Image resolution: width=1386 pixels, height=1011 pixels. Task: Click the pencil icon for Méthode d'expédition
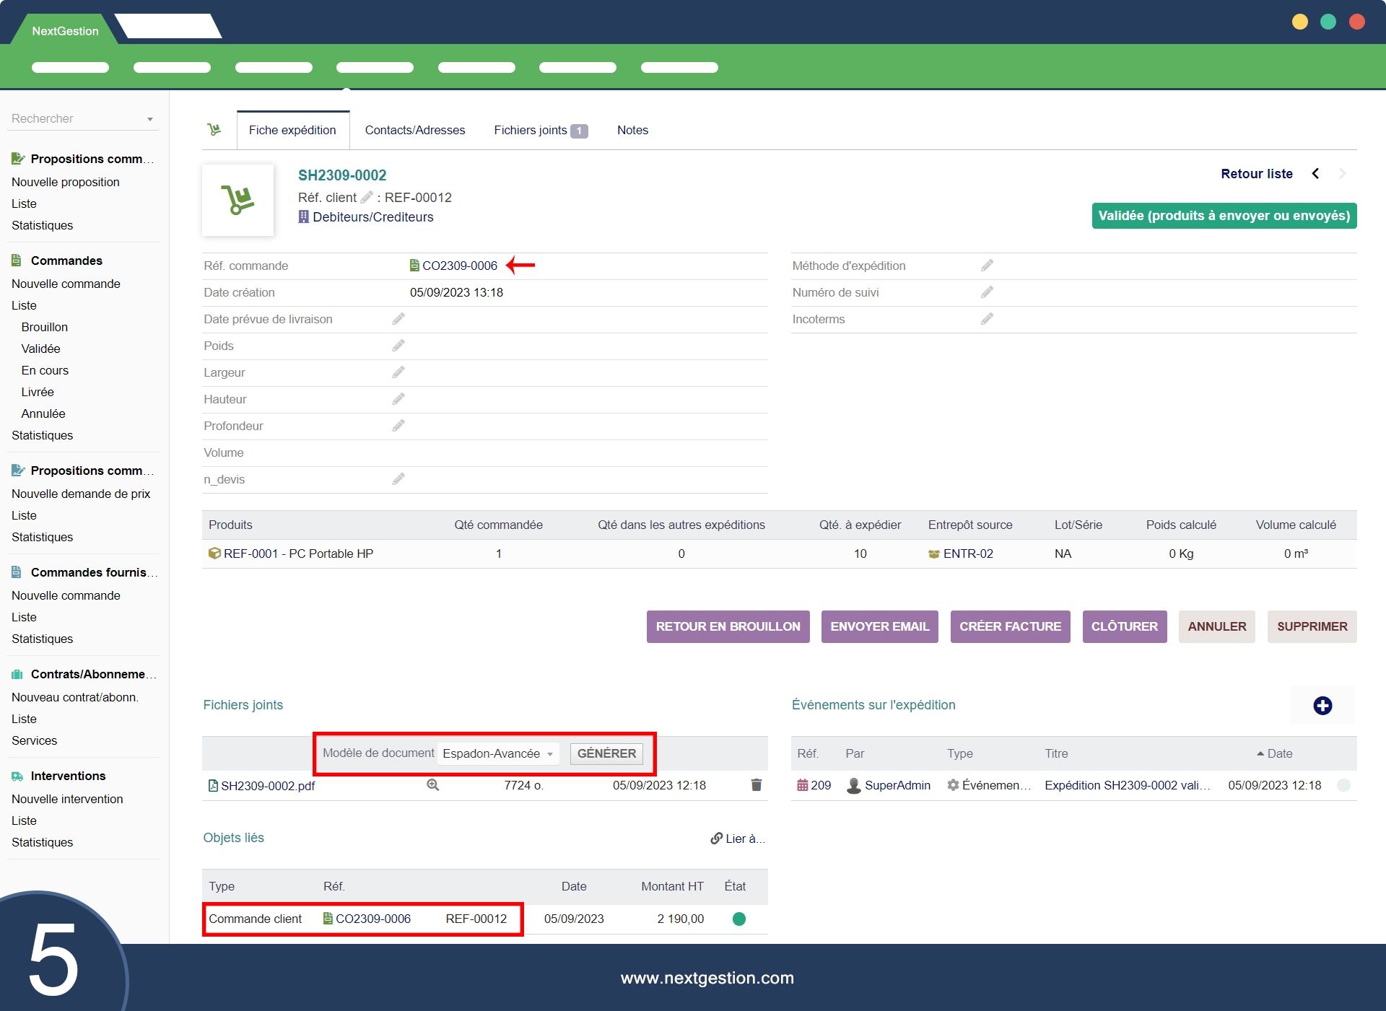coord(987,266)
